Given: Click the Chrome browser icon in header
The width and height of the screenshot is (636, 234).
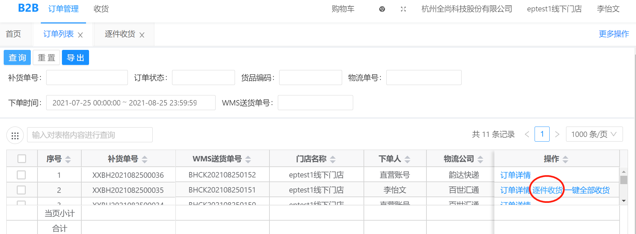Looking at the screenshot, I should click(382, 9).
